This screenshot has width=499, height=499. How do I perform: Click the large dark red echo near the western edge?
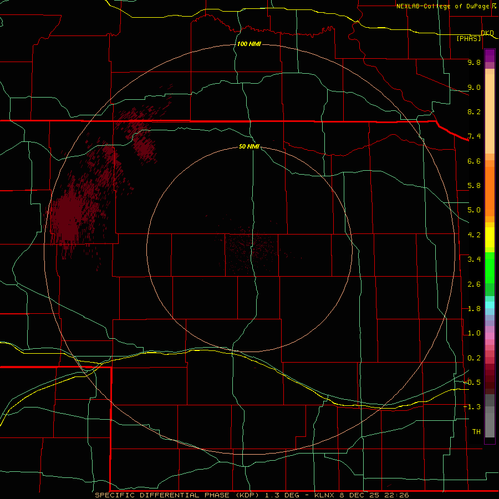pos(68,216)
